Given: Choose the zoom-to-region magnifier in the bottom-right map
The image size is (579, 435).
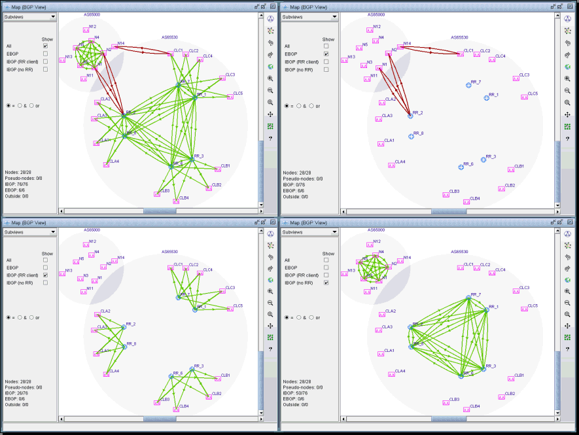Looking at the screenshot, I should pyautogui.click(x=569, y=315).
